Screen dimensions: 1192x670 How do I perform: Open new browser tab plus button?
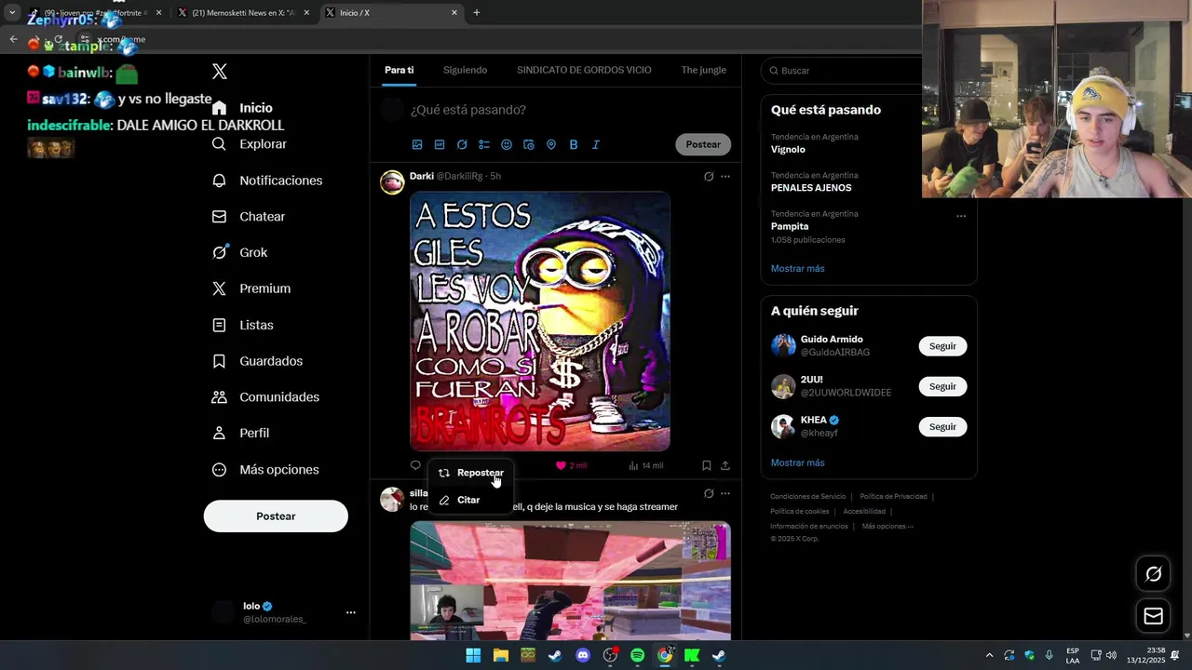[477, 13]
